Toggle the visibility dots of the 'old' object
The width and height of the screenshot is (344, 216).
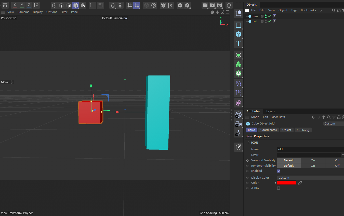pyautogui.click(x=266, y=21)
